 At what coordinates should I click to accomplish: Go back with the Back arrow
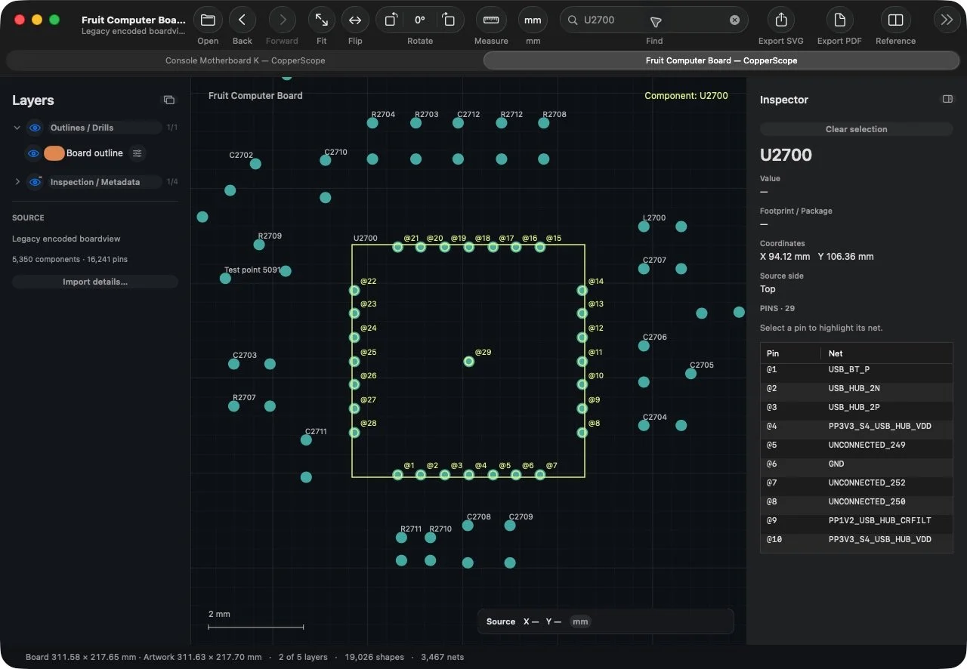click(x=242, y=20)
